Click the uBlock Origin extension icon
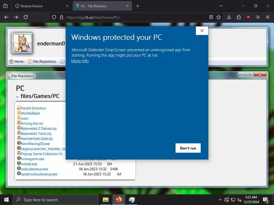The height and width of the screenshot is (205, 274). tap(248, 17)
